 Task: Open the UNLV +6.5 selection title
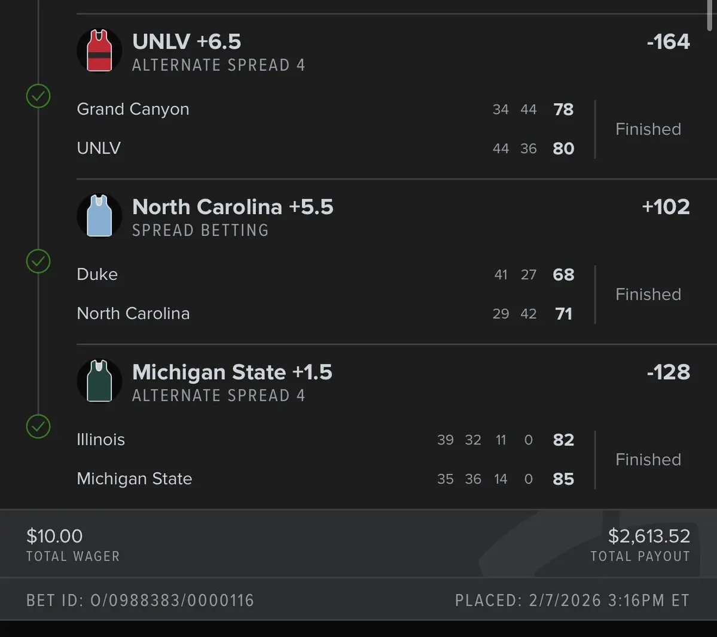187,42
